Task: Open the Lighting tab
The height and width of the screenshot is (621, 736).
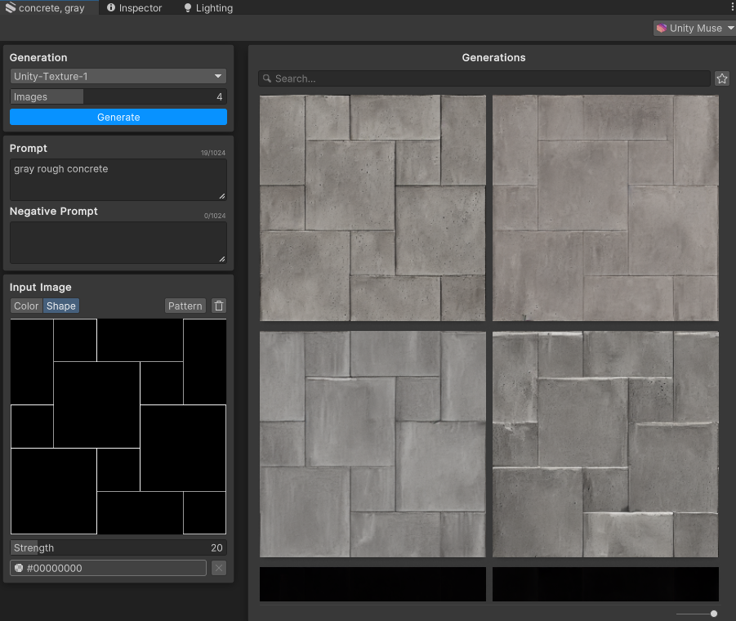Action: click(x=208, y=8)
